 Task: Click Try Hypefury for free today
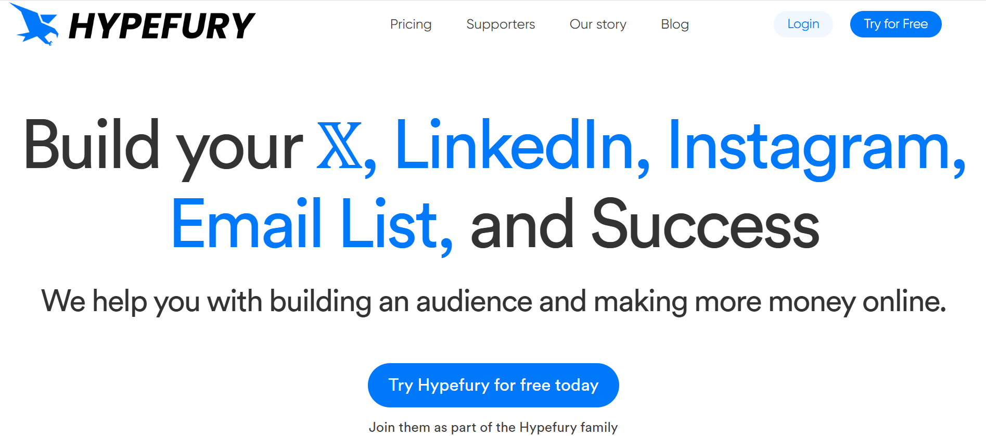493,385
